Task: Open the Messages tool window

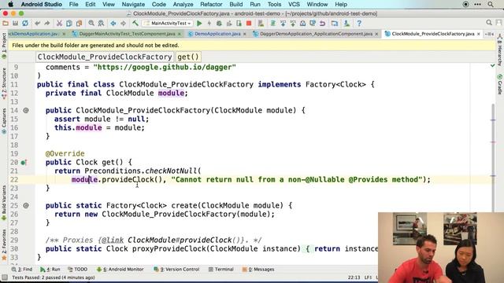Action: pyautogui.click(x=258, y=269)
